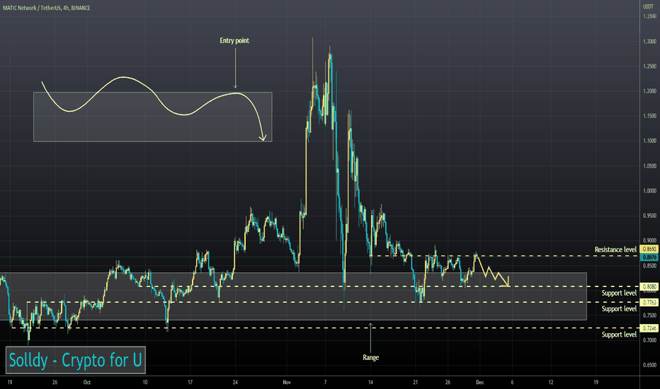Click date 12 on the time axis
Viewport: 660px width, 389px height.
tap(551, 382)
